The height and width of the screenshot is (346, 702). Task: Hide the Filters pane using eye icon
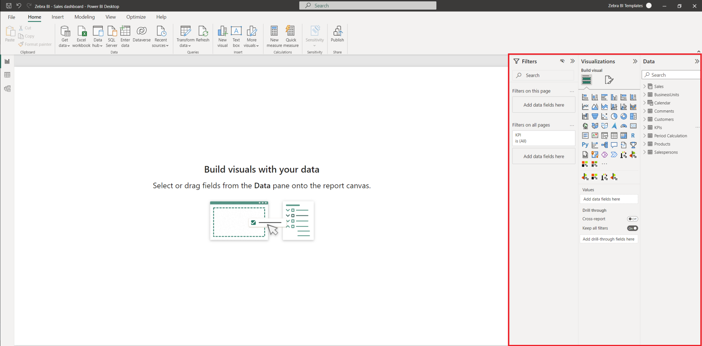coord(562,61)
